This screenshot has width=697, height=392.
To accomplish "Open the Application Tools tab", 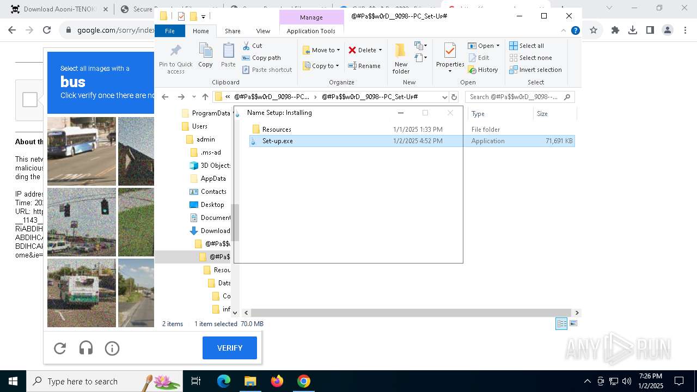I will click(311, 31).
